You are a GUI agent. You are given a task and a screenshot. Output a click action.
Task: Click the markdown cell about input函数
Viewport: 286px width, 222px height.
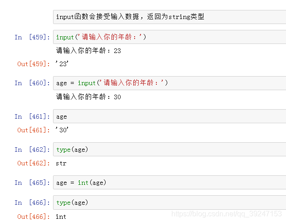[x=170, y=17]
